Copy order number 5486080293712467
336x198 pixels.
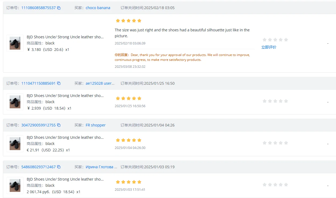[59, 167]
